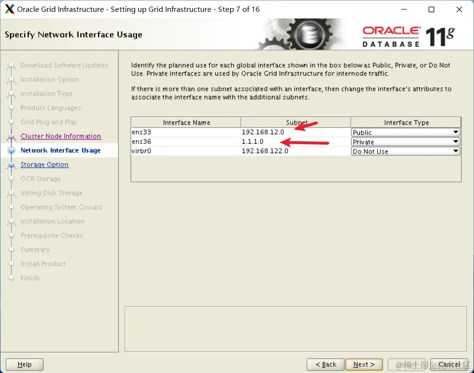Click the Grid Plug and Play step
474x373 pixels.
49,122
